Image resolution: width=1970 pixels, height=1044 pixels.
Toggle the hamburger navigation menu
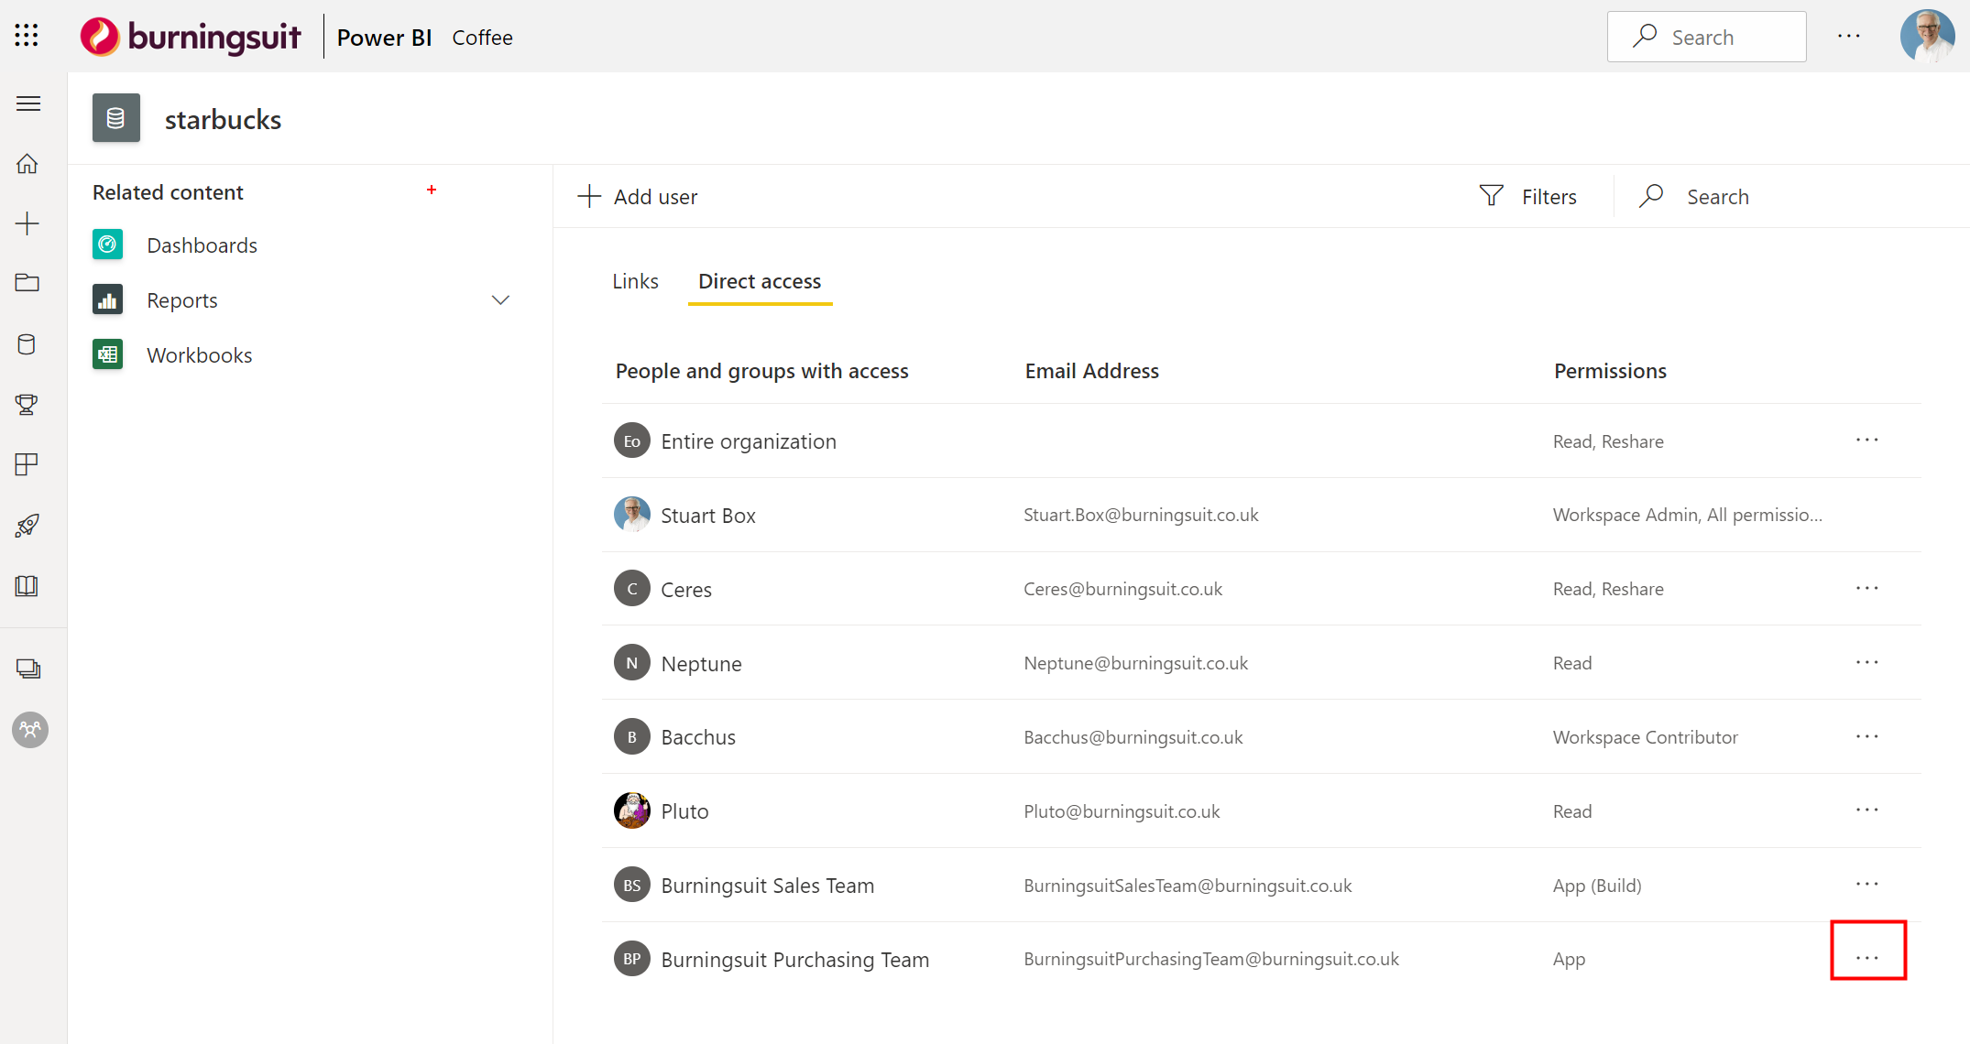[28, 103]
